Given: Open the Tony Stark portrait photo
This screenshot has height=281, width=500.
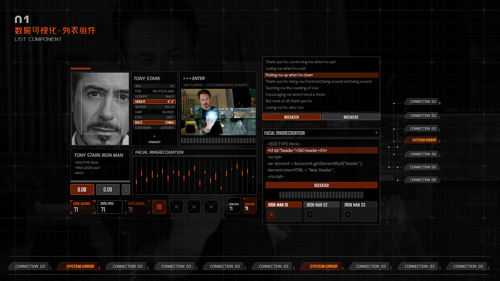Looking at the screenshot, I should click(x=100, y=109).
